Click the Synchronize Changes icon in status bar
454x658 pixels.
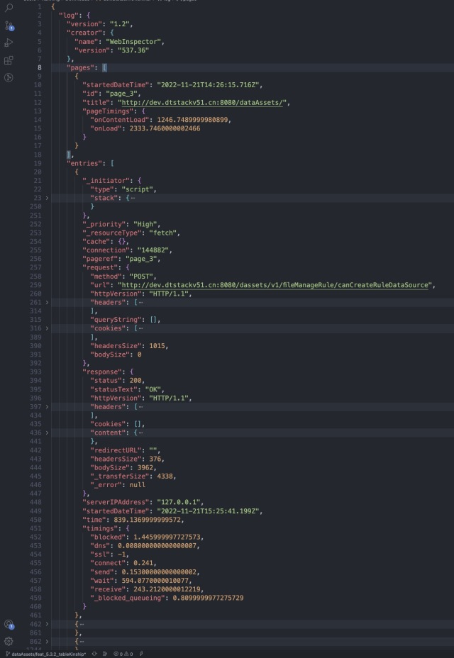coord(94,654)
